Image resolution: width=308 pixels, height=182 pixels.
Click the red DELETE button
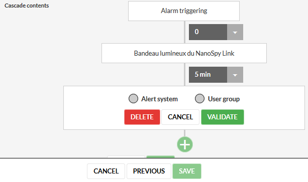(142, 117)
